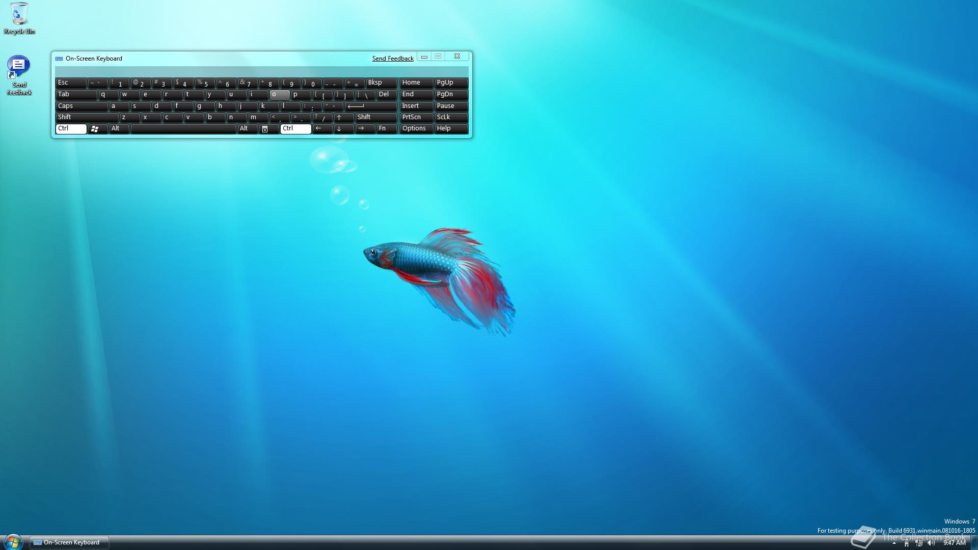
Task: Click the p key
Action: point(301,95)
